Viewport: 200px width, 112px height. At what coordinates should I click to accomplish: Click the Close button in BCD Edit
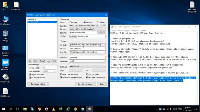click(102, 84)
